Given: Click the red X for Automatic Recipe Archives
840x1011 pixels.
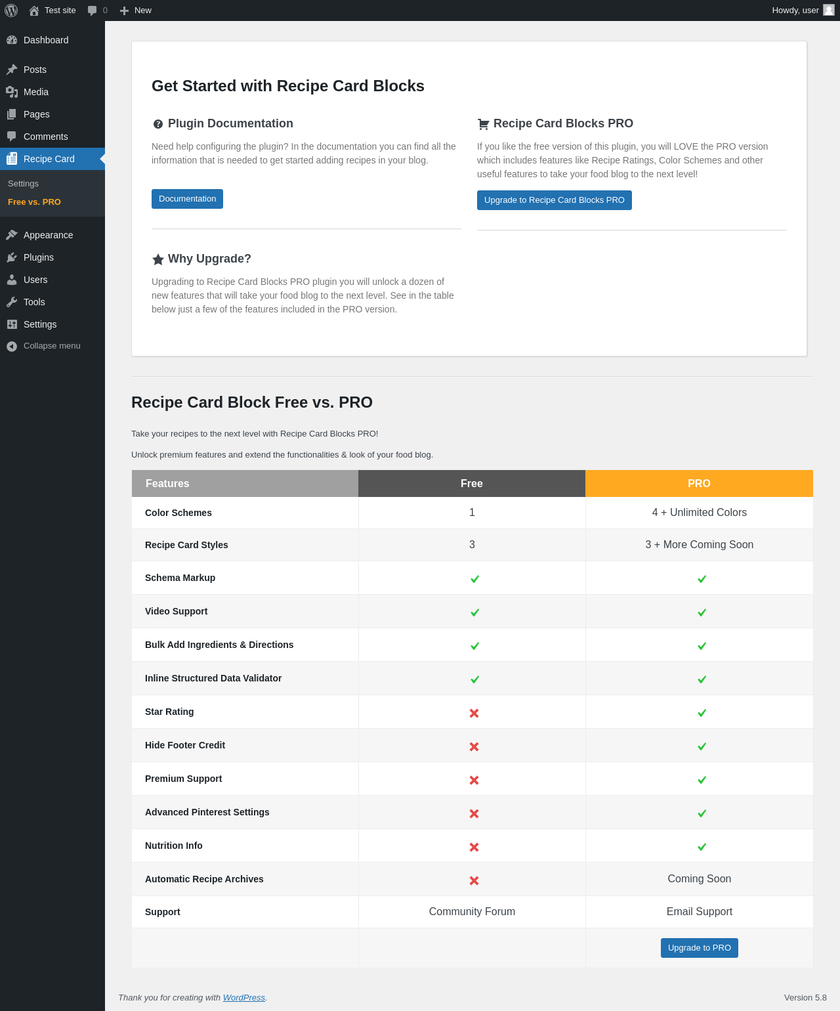Looking at the screenshot, I should tap(474, 880).
